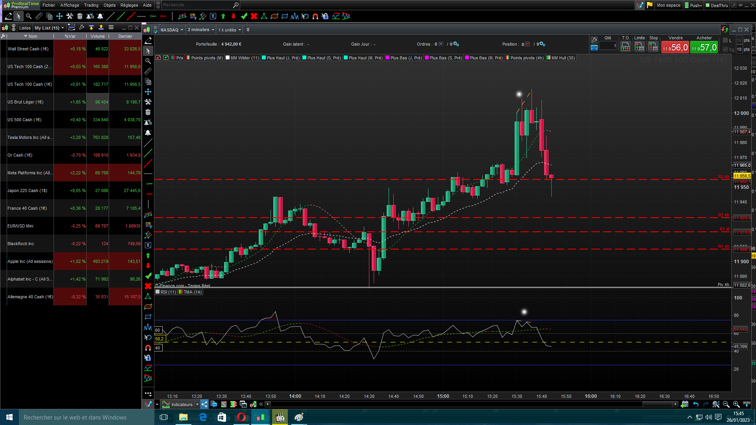Toggle the L limit checkbox
The height and width of the screenshot is (425, 756).
[x=725, y=41]
